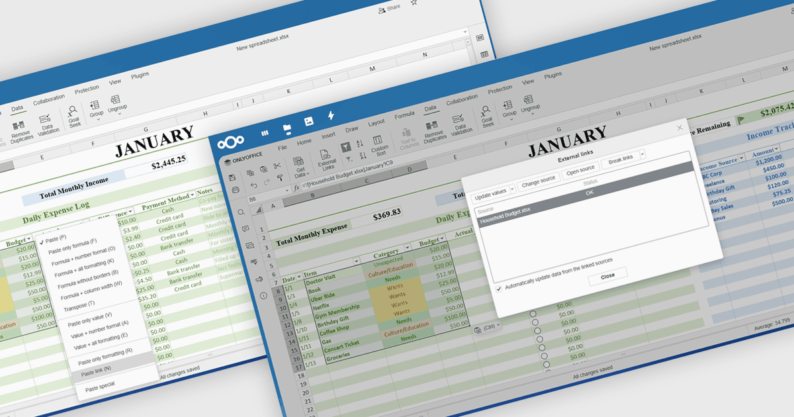
Task: Open Nextcloud Activity lightning icon
Action: pos(331,116)
